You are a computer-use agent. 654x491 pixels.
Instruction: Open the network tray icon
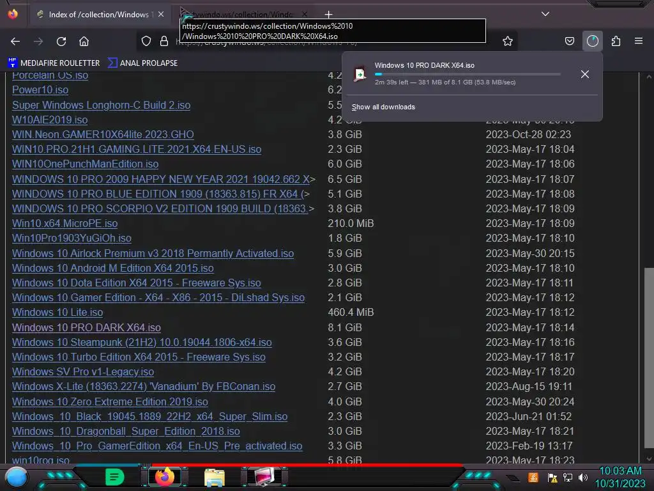(568, 477)
